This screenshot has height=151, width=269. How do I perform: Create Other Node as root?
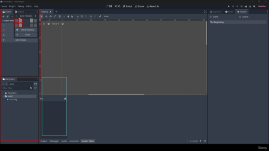(x=19, y=40)
